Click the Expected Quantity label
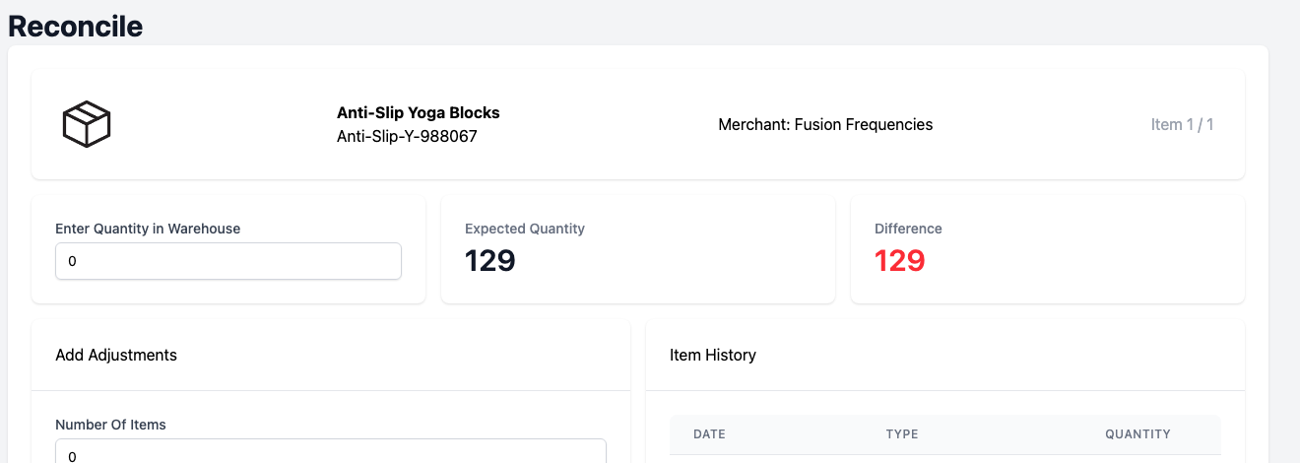This screenshot has width=1300, height=463. tap(525, 229)
